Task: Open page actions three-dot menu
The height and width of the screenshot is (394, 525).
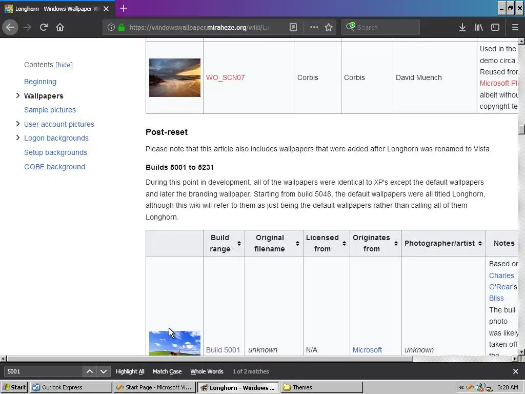Action: point(314,27)
